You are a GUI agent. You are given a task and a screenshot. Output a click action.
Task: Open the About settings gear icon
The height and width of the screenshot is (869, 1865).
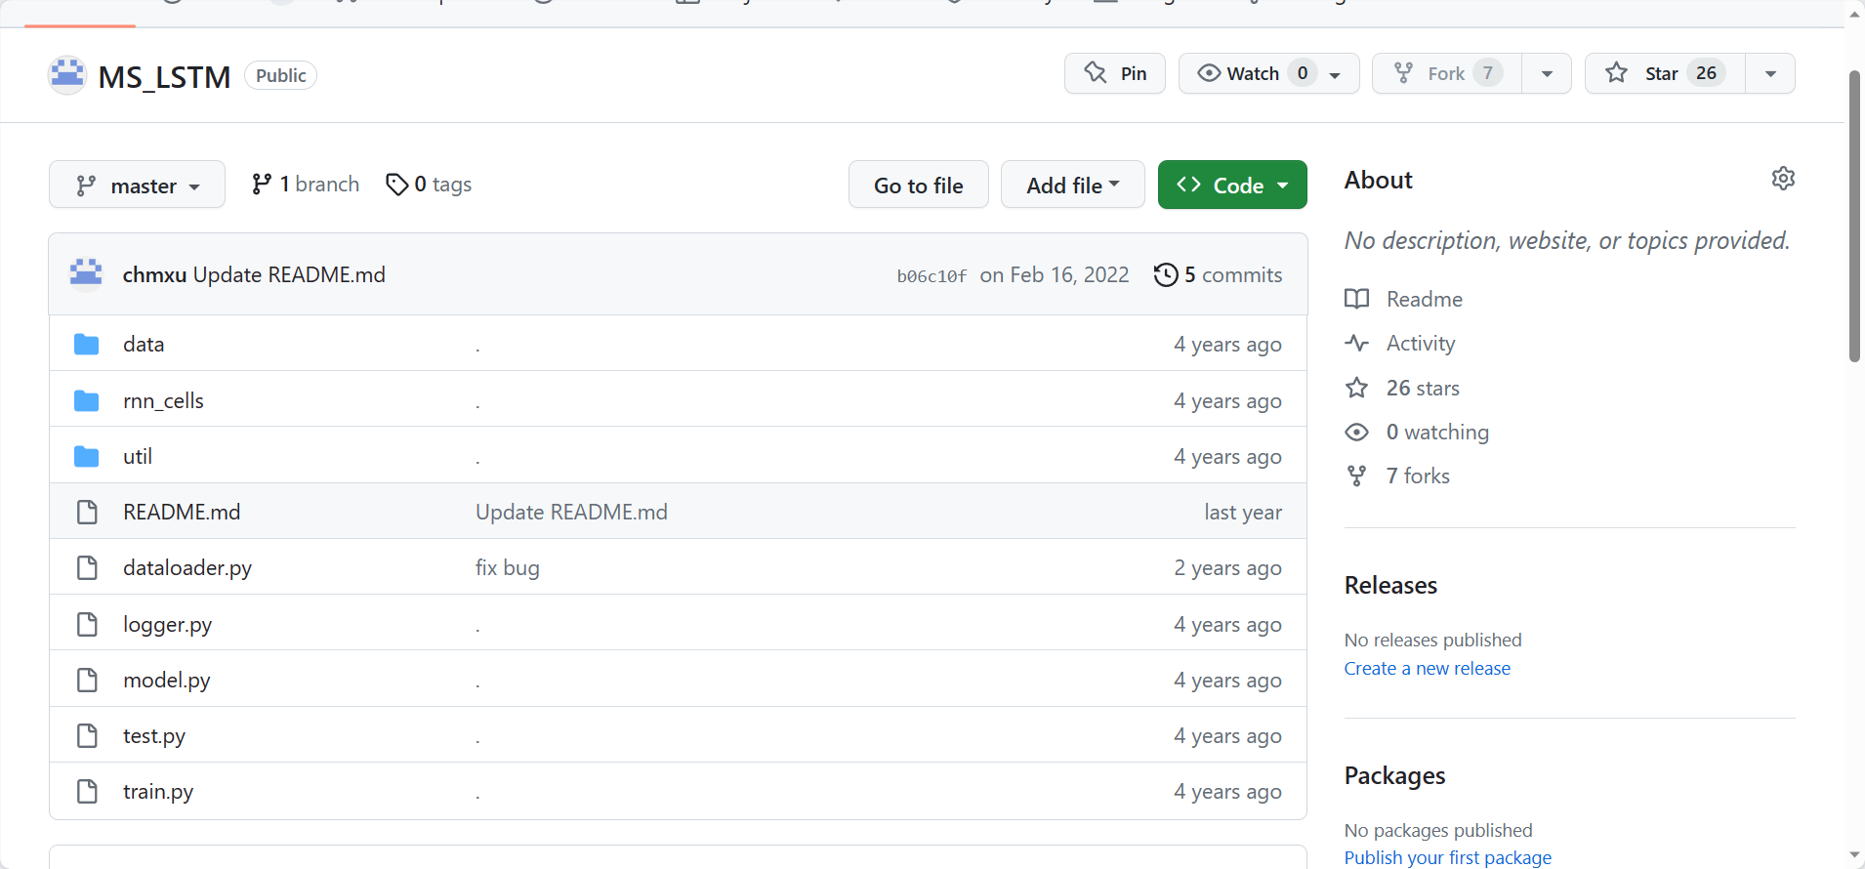(1783, 179)
